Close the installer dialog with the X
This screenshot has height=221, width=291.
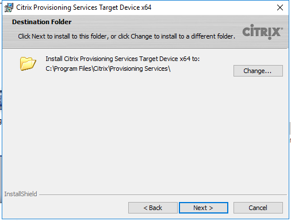click(x=280, y=7)
